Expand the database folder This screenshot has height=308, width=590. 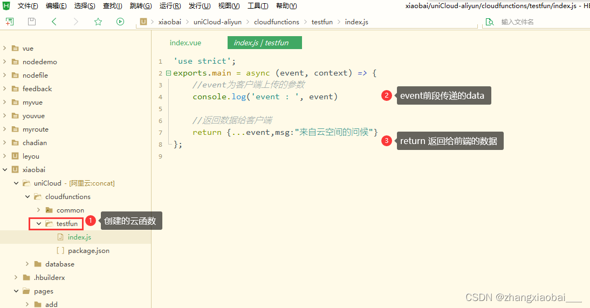pos(28,264)
